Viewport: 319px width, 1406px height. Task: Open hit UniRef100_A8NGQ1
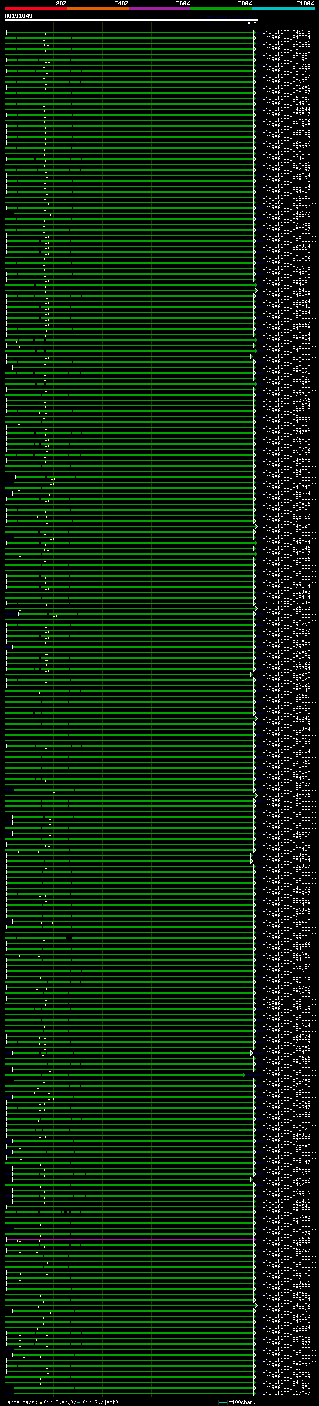click(286, 81)
